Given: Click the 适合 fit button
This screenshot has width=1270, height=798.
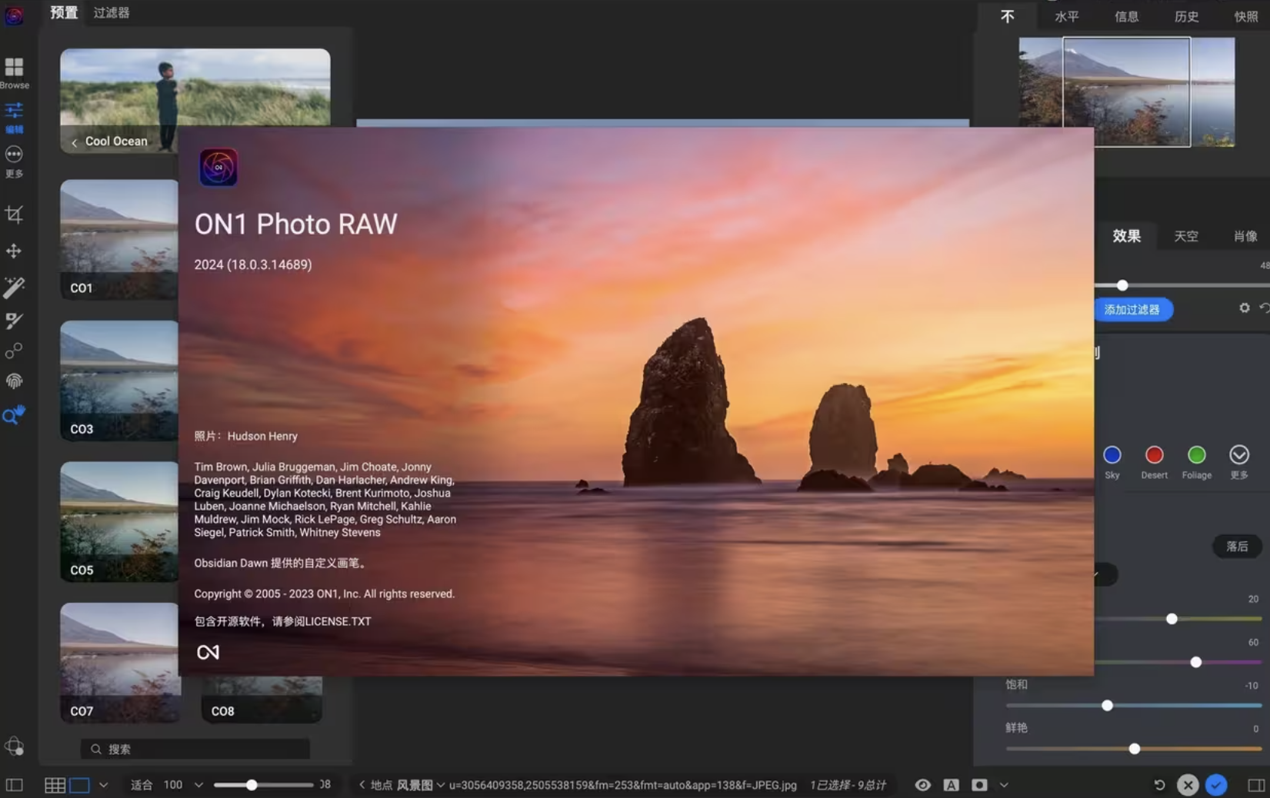Looking at the screenshot, I should pos(142,785).
